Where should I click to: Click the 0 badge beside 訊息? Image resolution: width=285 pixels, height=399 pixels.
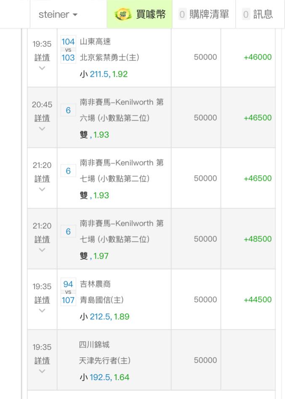[x=245, y=14]
